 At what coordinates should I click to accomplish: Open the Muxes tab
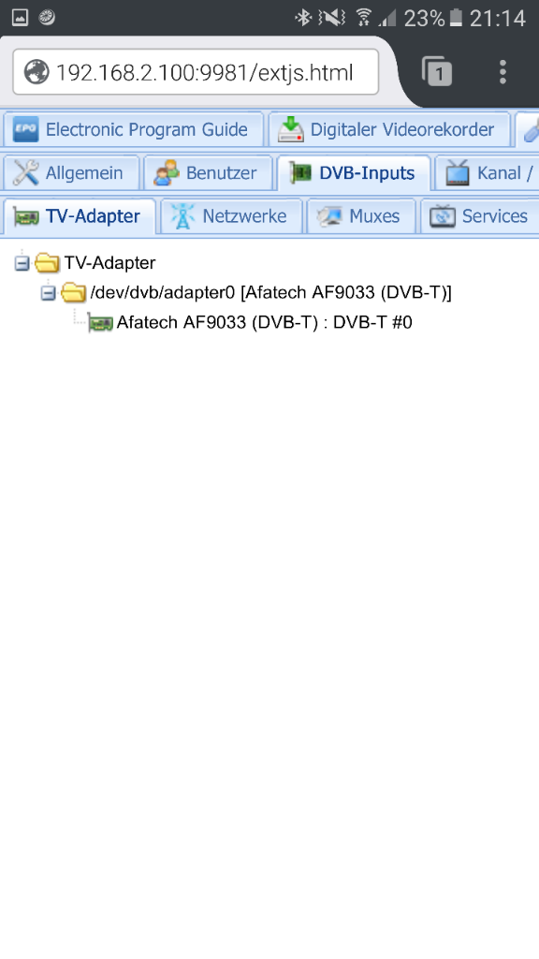coord(360,216)
